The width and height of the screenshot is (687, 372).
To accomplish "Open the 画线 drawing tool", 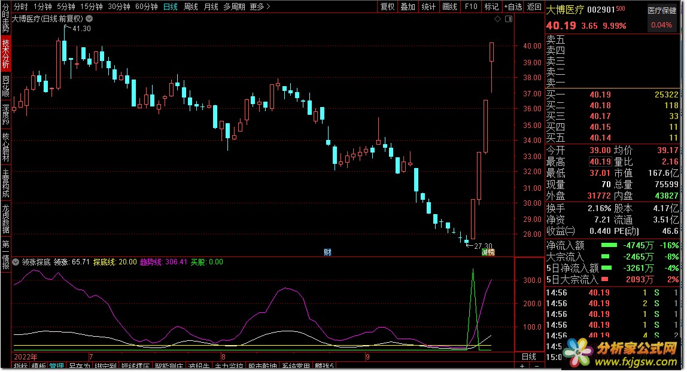I will coord(449,7).
